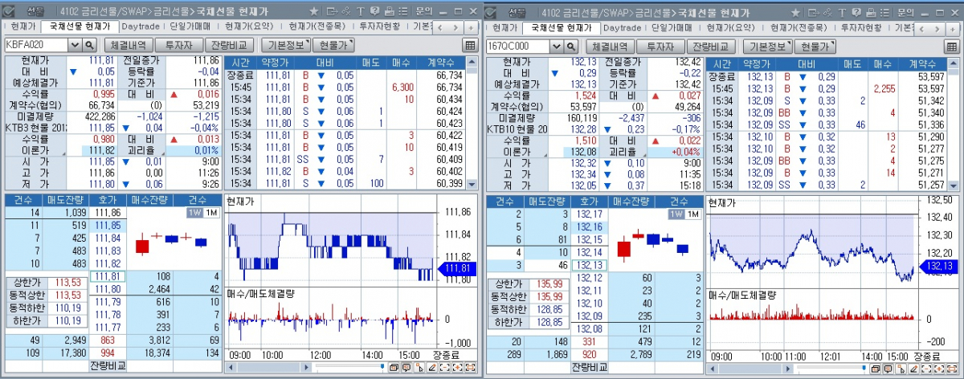Click the pencil draw icon below the left chart

tap(432, 367)
